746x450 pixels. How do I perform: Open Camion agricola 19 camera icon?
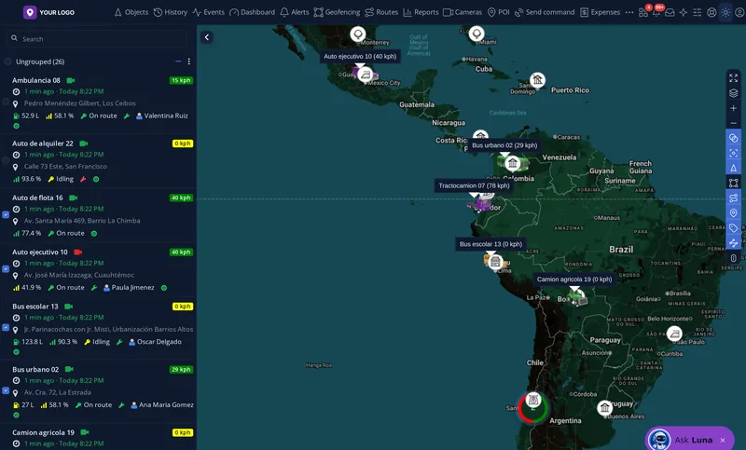(85, 432)
